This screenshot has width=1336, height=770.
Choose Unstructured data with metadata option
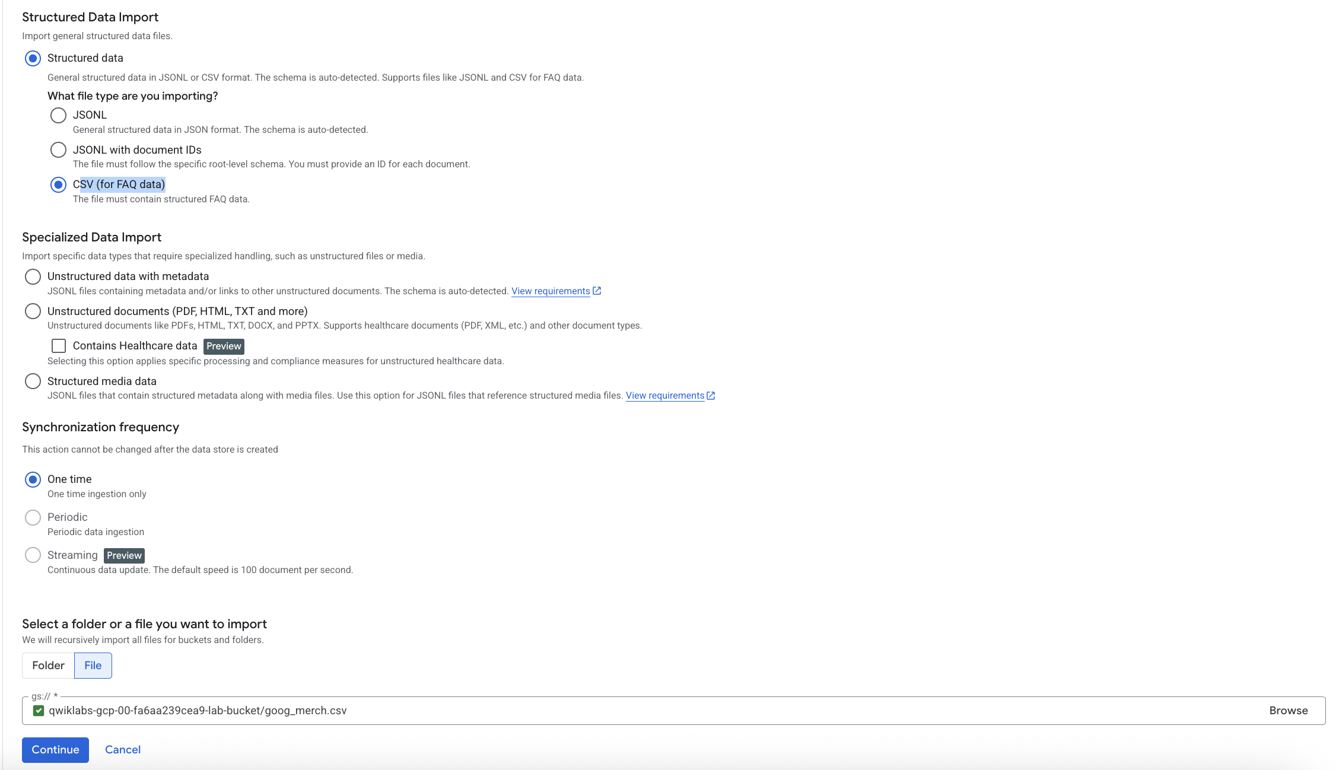(x=33, y=276)
